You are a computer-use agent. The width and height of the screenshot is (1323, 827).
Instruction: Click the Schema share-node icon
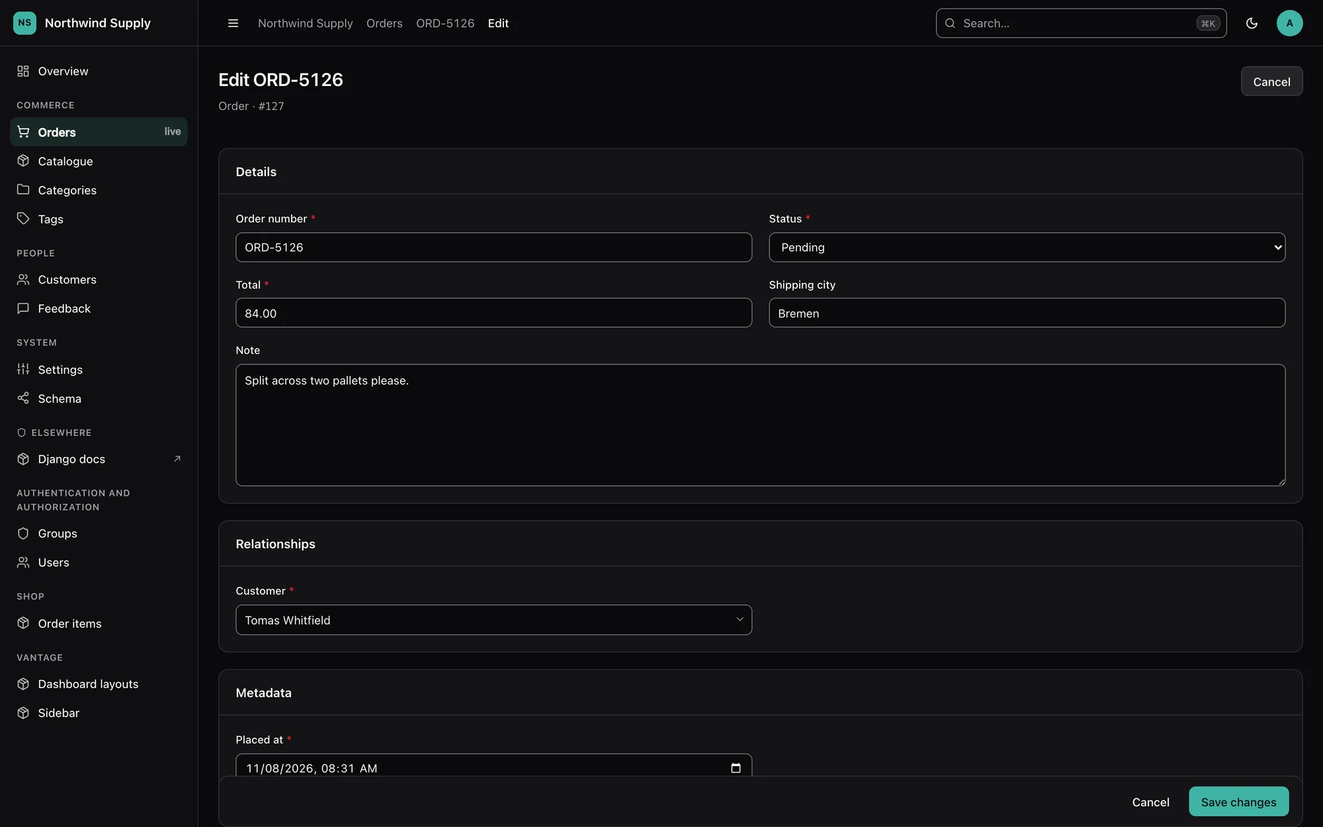point(23,398)
